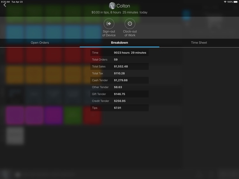Tap the Total Orders row label
Image resolution: width=239 pixels, height=179 pixels.
point(100,60)
